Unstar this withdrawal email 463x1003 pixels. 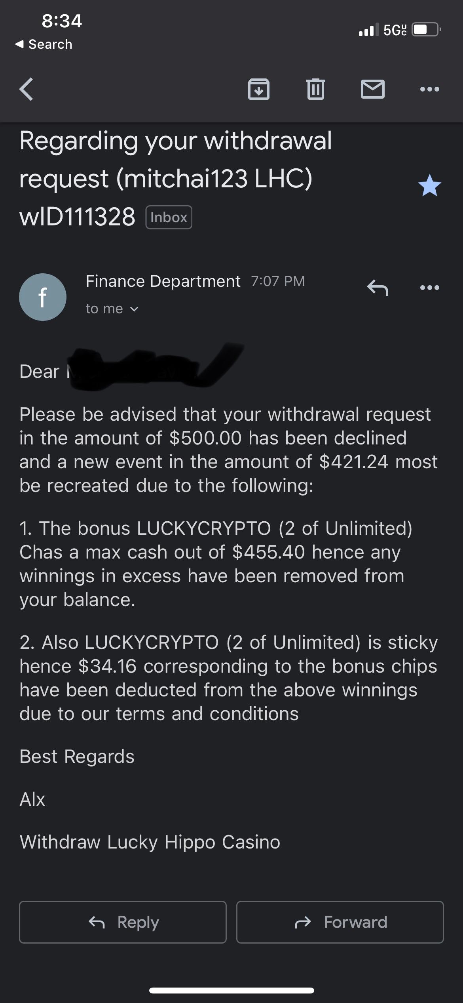429,186
